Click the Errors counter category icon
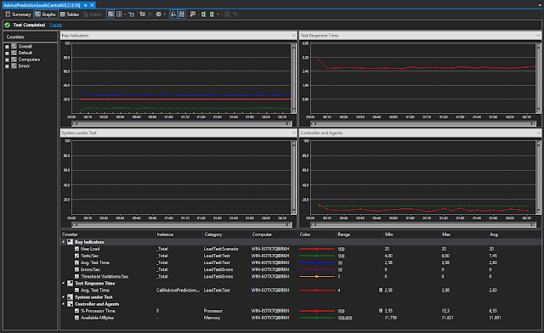 click(x=14, y=66)
